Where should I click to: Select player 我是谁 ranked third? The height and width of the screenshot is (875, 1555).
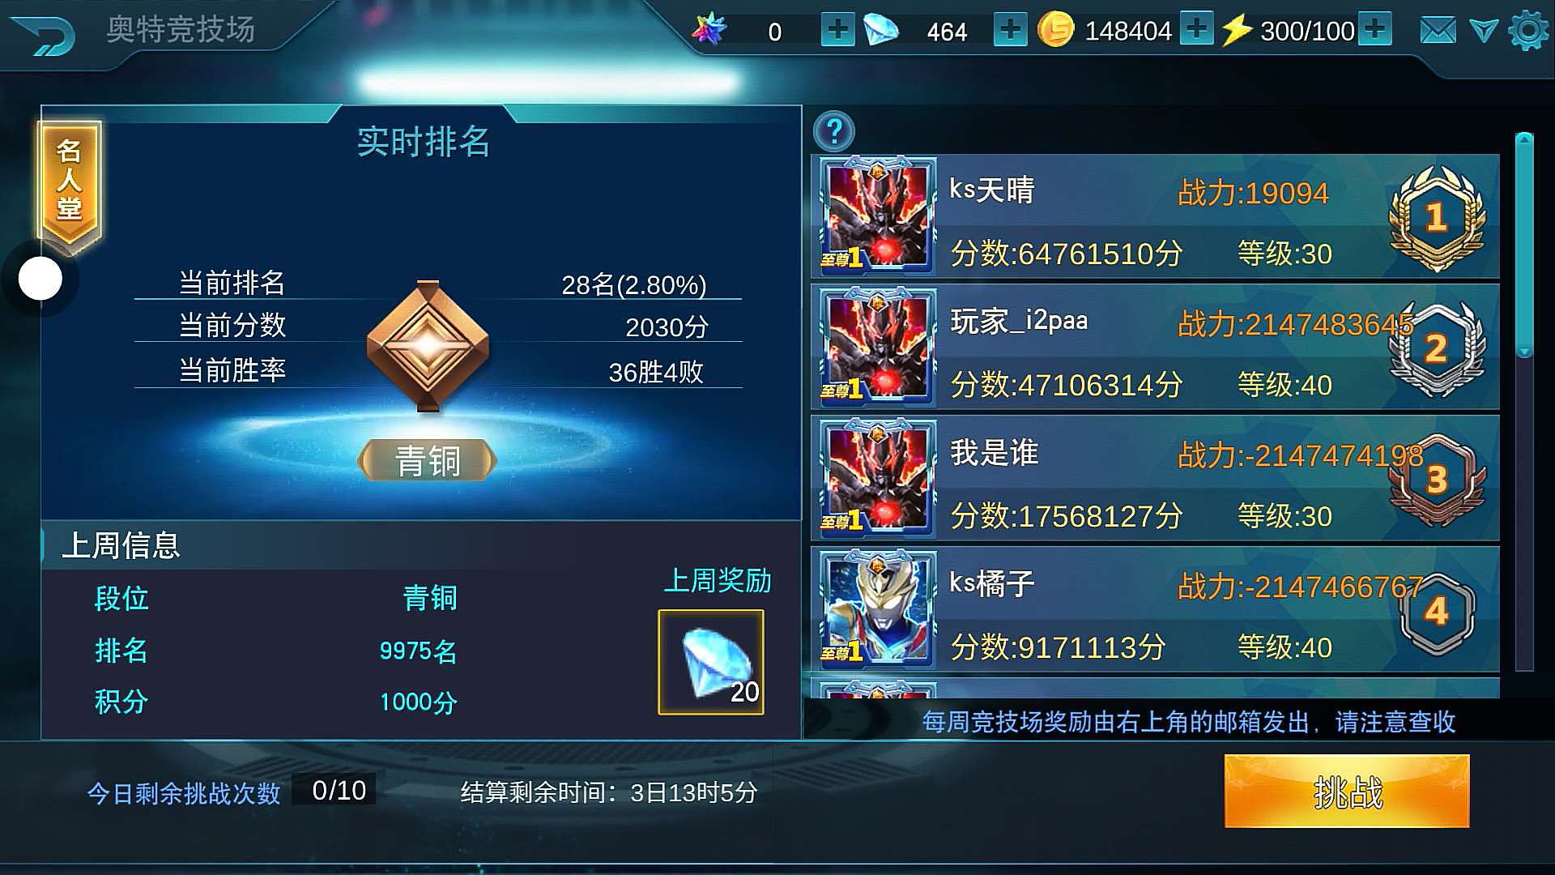click(x=1155, y=479)
